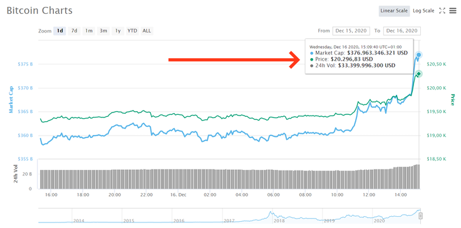This screenshot has width=461, height=228.
Task: Click the $20,00 K axis label
Action: coord(437,88)
